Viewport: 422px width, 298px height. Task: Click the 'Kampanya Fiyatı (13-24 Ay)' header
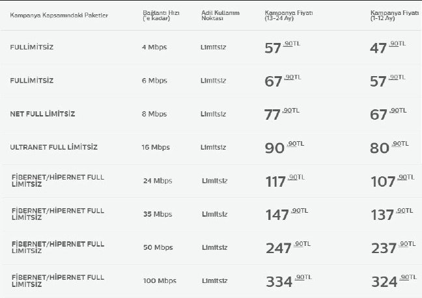tap(287, 16)
